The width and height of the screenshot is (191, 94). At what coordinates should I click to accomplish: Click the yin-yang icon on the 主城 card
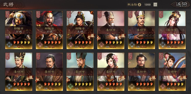pyautogui.click(x=92, y=12)
